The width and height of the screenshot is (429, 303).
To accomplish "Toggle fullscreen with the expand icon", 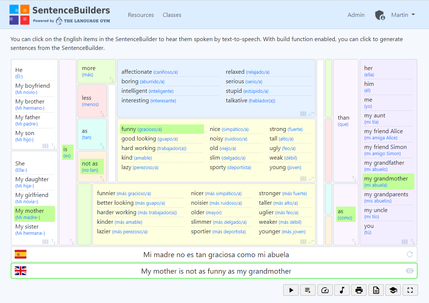I will point(410,290).
